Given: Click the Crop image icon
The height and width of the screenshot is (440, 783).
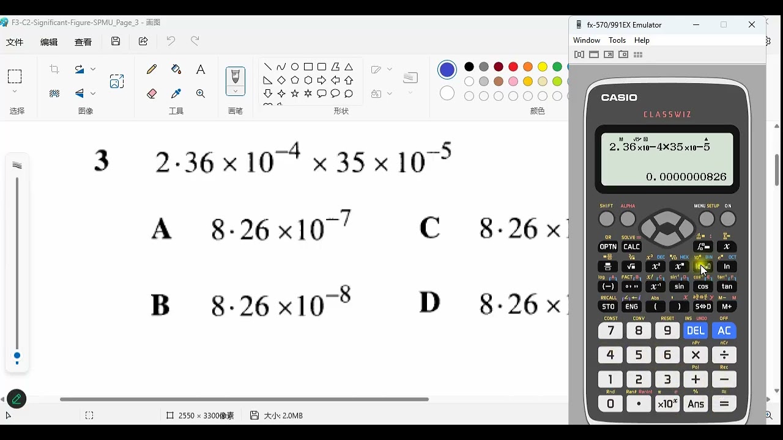Looking at the screenshot, I should [54, 70].
